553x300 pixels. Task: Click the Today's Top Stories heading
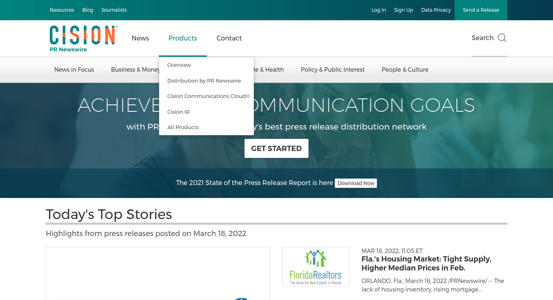[109, 214]
